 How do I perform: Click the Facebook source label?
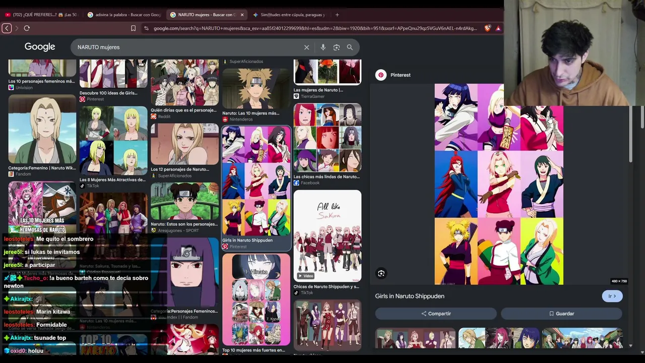tap(310, 183)
